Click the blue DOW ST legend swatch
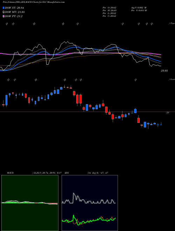Image resolution: width=175 pixels, height=231 pixels. (x=3, y=8)
